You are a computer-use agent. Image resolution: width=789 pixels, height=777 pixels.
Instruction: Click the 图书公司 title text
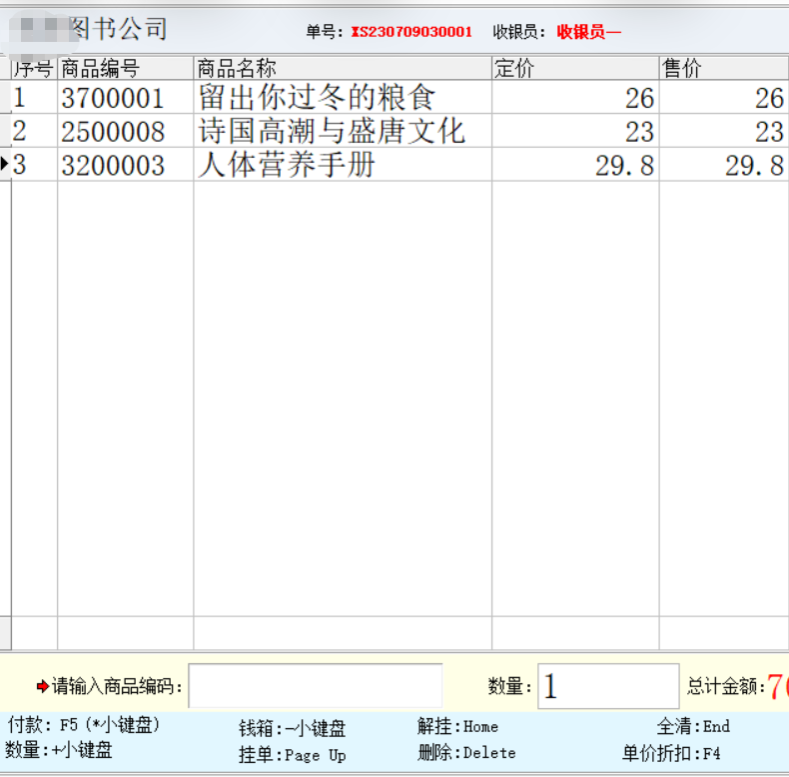119,28
